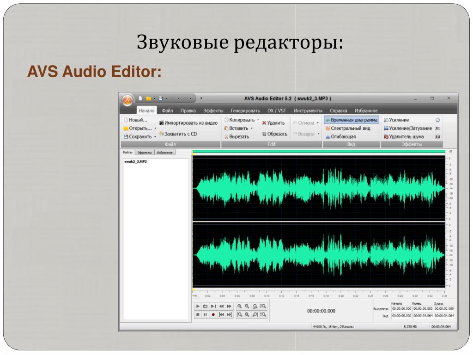Screen dimensions: 473x355
Task: Click the vertical zoom out magnifier, bottom row
Action: pos(263,314)
